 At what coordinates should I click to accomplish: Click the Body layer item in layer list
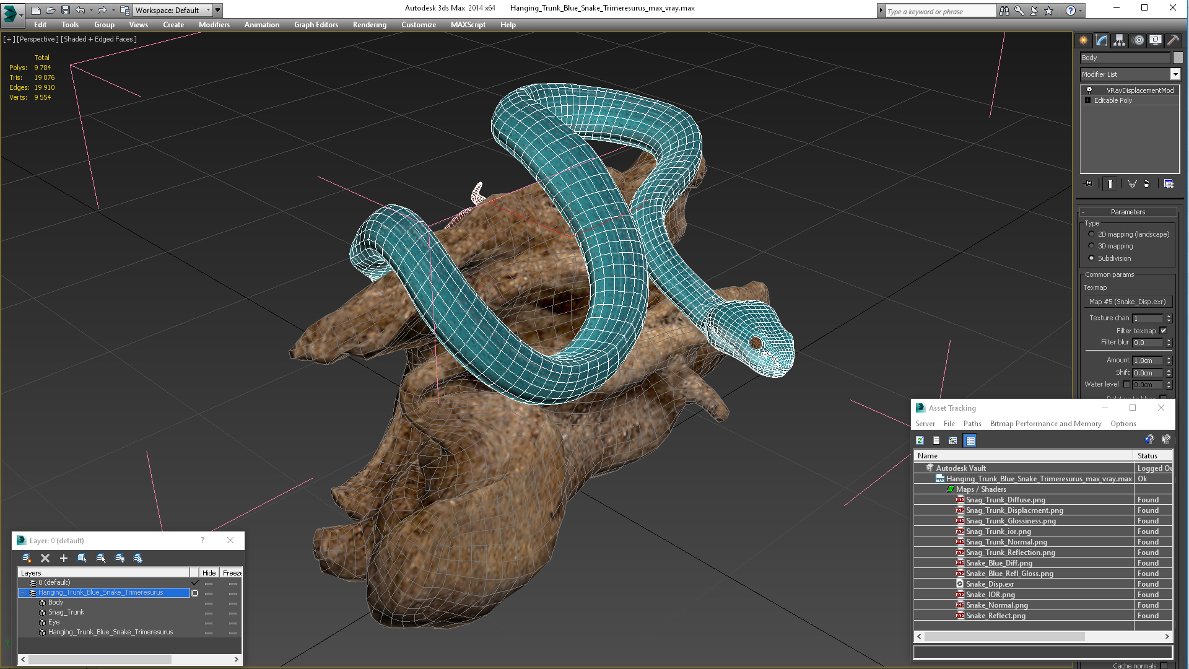(56, 602)
